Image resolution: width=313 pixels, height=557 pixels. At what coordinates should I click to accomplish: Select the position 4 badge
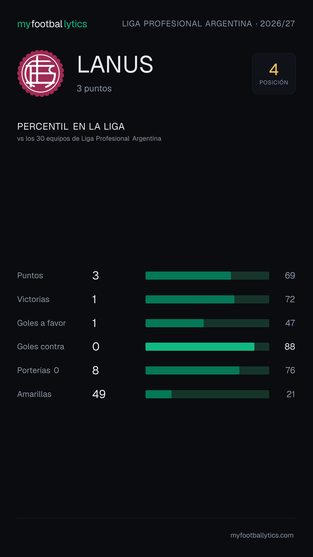point(274,73)
